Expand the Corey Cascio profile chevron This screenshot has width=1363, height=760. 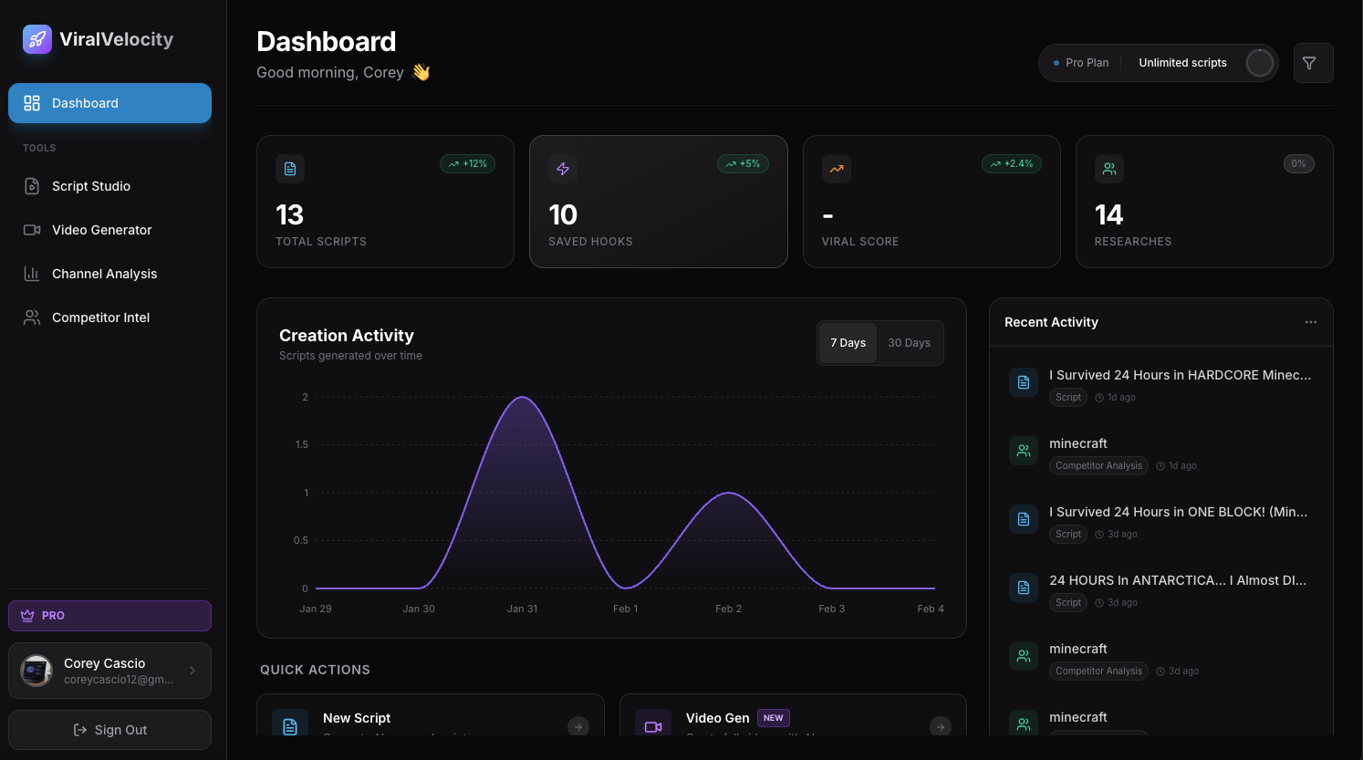(192, 671)
